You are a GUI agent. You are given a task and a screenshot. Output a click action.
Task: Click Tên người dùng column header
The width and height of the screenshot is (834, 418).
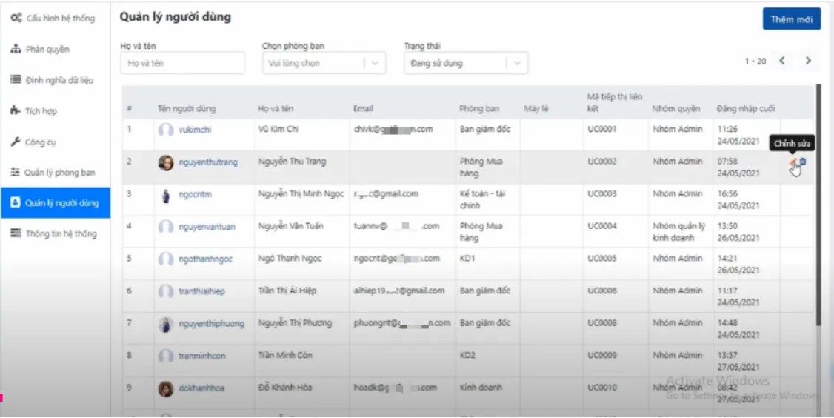(186, 109)
